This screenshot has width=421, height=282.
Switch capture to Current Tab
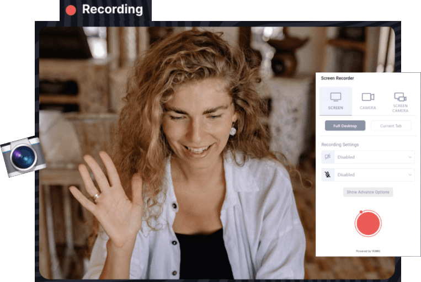pos(391,126)
